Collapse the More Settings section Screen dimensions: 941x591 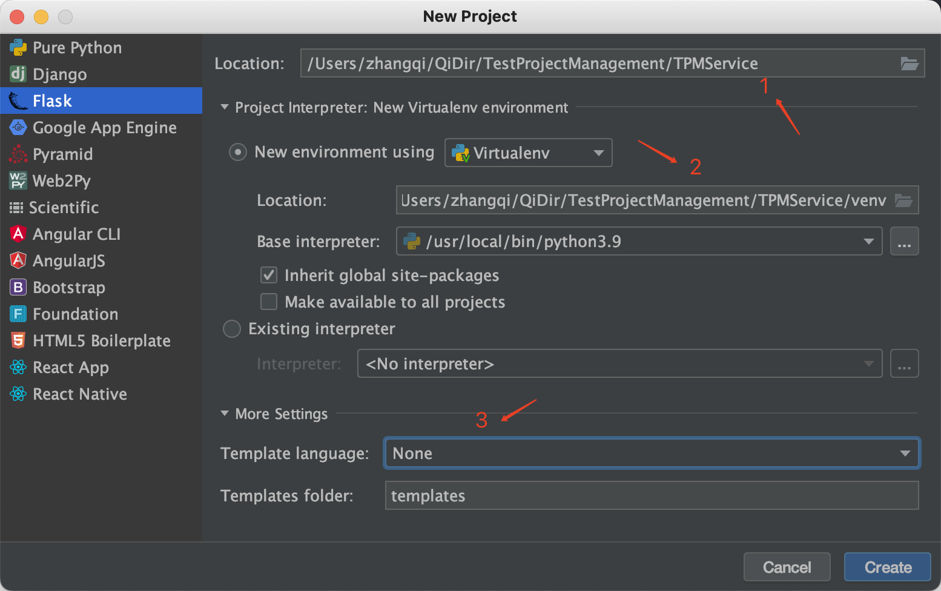coord(225,414)
